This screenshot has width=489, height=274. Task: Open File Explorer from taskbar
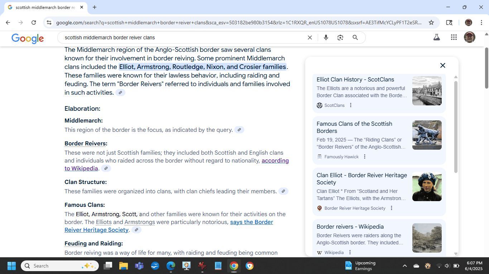[x=124, y=266]
